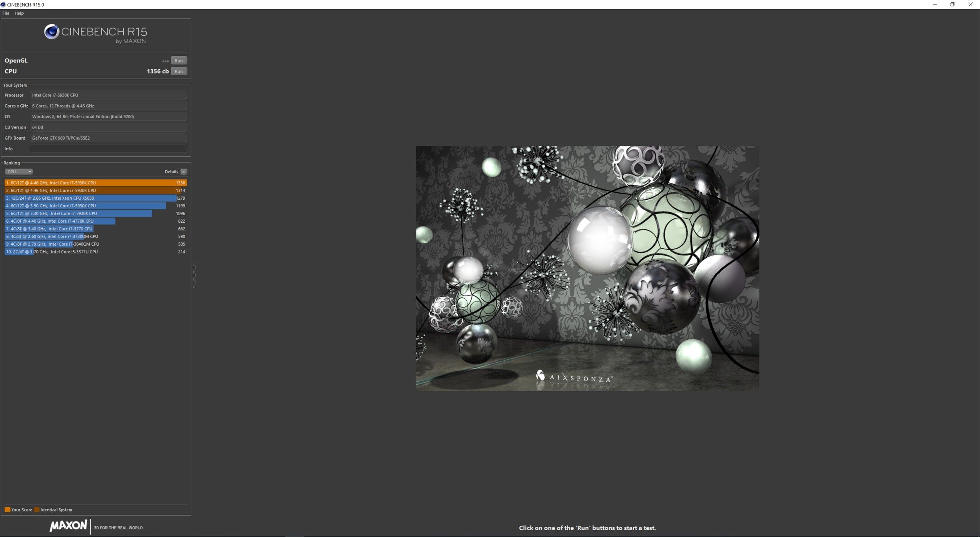Run the CPU benchmark test
Screen dimensions: 980x537
point(178,71)
